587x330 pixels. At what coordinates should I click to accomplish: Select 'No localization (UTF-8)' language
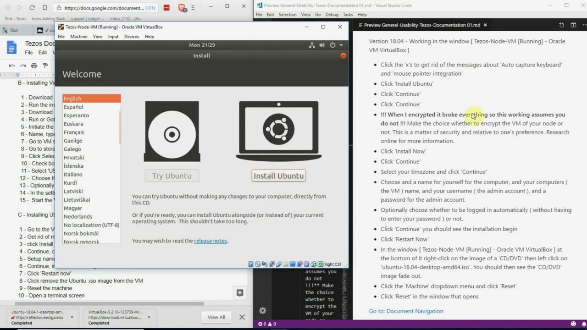coord(91,225)
